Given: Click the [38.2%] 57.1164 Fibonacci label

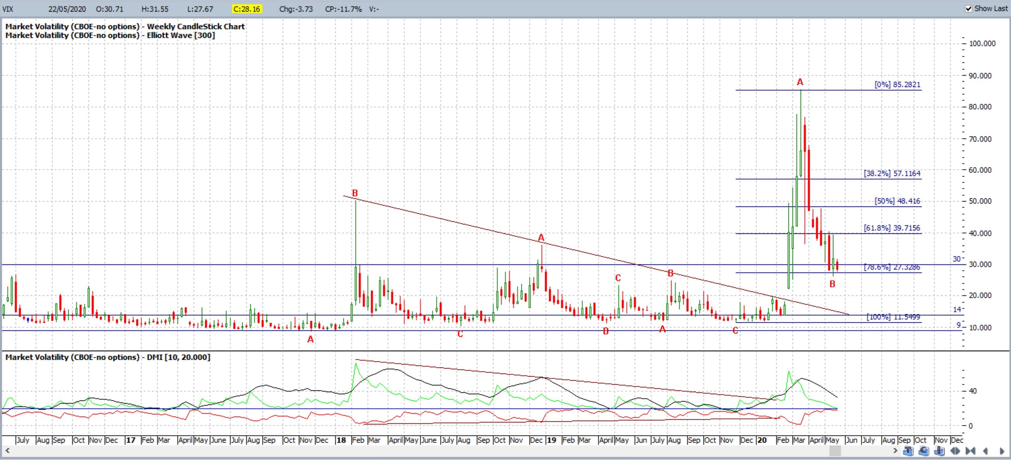Looking at the screenshot, I should pos(892,173).
